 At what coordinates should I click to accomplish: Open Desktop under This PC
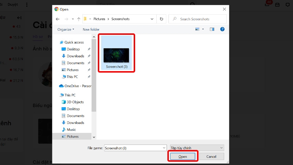(x=71, y=109)
